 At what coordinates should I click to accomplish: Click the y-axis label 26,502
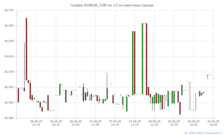point(9,103)
